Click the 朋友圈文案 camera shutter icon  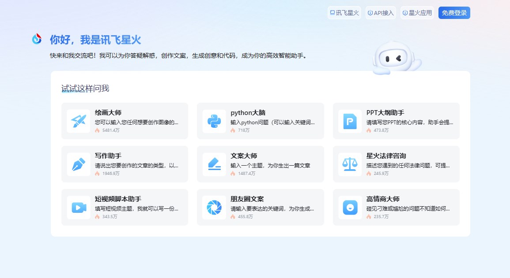(x=214, y=207)
